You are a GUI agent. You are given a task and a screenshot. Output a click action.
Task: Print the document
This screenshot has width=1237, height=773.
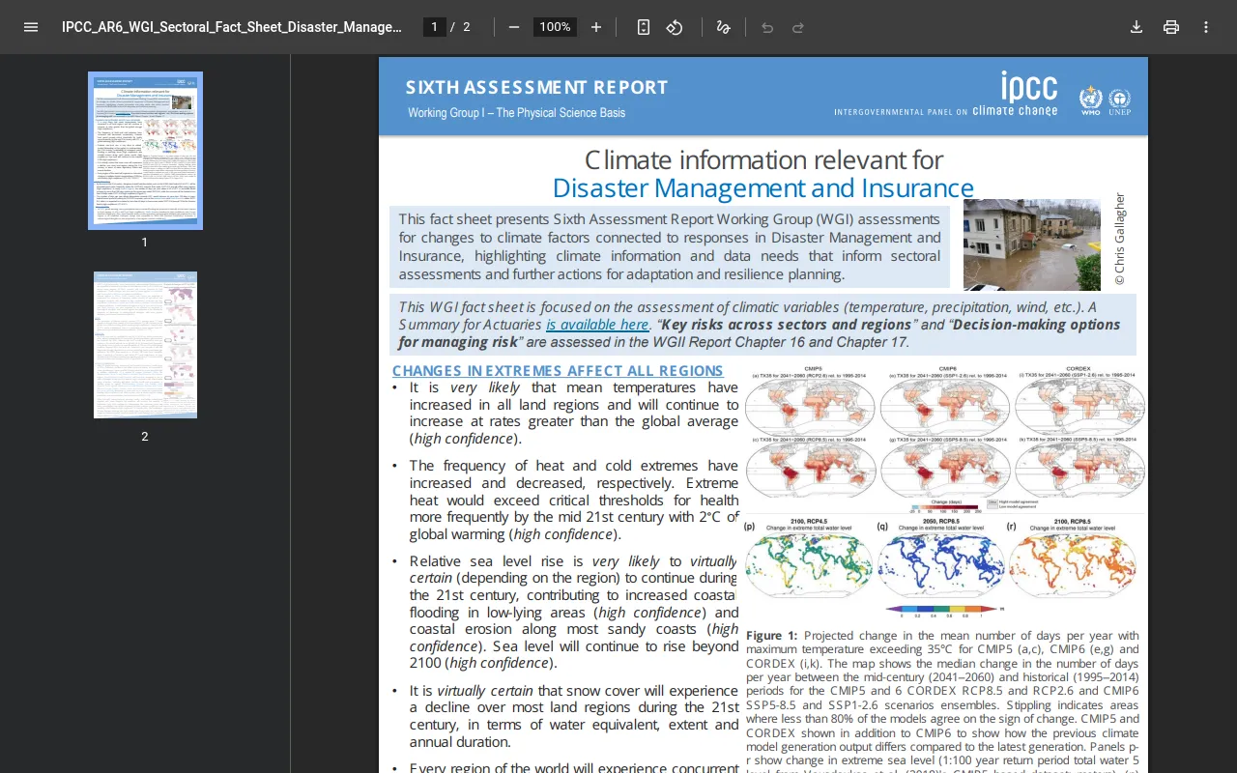point(1171,27)
